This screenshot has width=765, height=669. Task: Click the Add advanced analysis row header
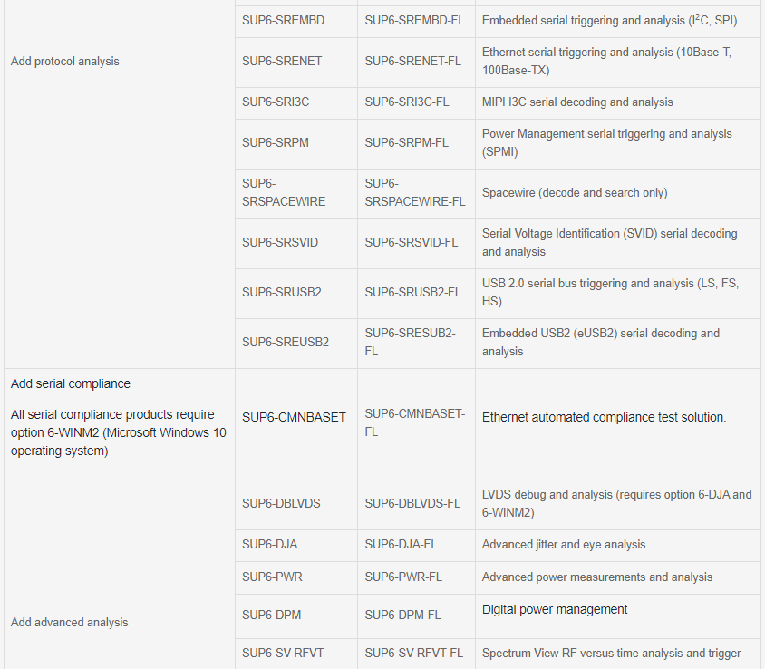coord(70,622)
